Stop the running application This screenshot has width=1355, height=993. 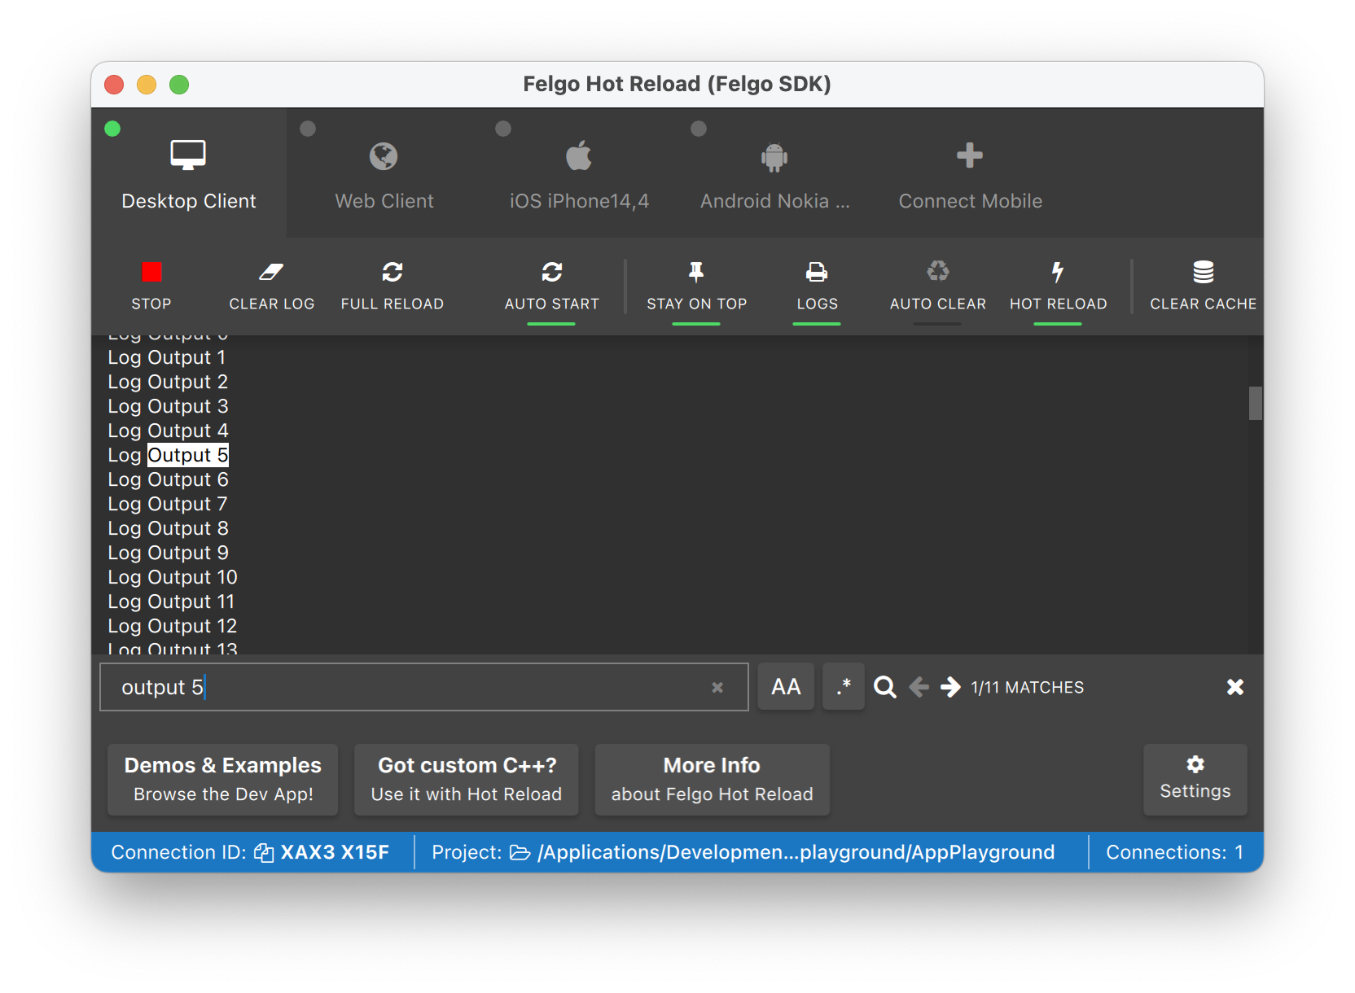click(x=151, y=285)
